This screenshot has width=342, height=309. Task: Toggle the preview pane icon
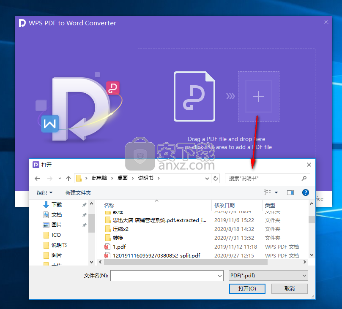pyautogui.click(x=290, y=192)
